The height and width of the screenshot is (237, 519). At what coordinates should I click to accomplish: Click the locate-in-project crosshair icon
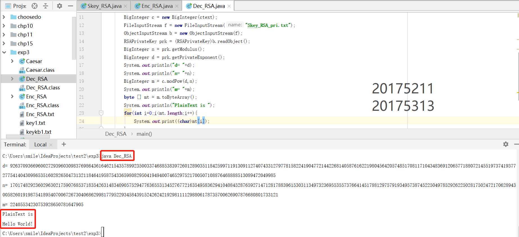point(35,6)
